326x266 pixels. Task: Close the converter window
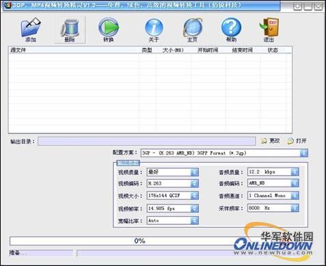pos(318,6)
